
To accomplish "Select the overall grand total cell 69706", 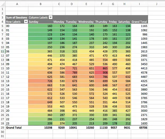I will (x=139, y=127).
